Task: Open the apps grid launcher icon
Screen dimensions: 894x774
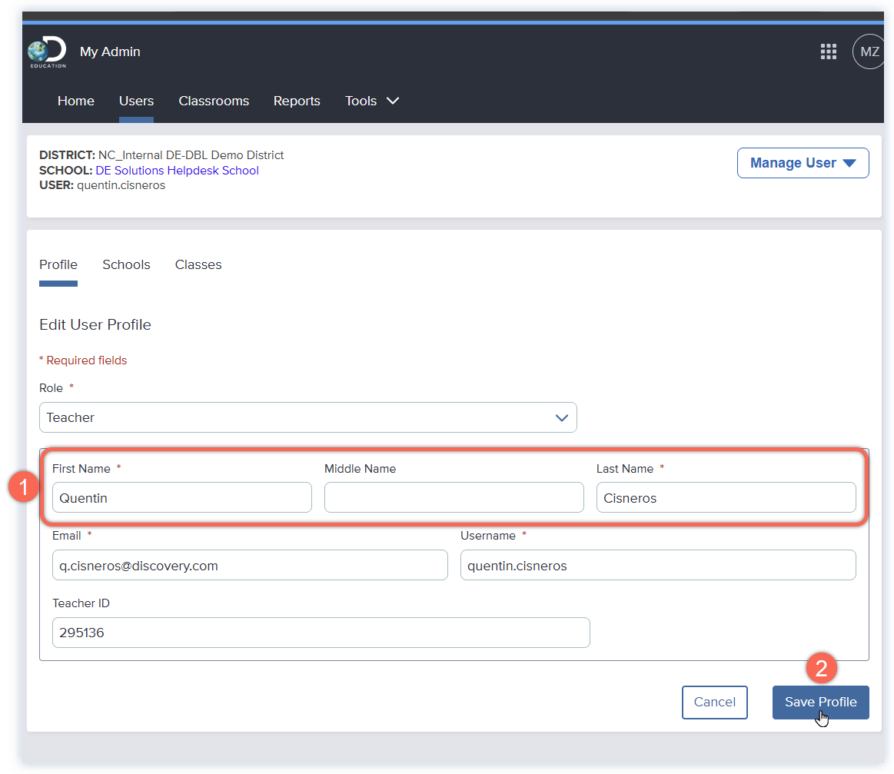Action: [x=828, y=51]
